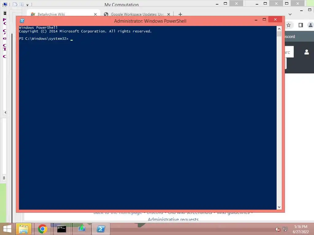The image size is (314, 235).
Task: Click the My Computation window title
Action: (x=121, y=4)
